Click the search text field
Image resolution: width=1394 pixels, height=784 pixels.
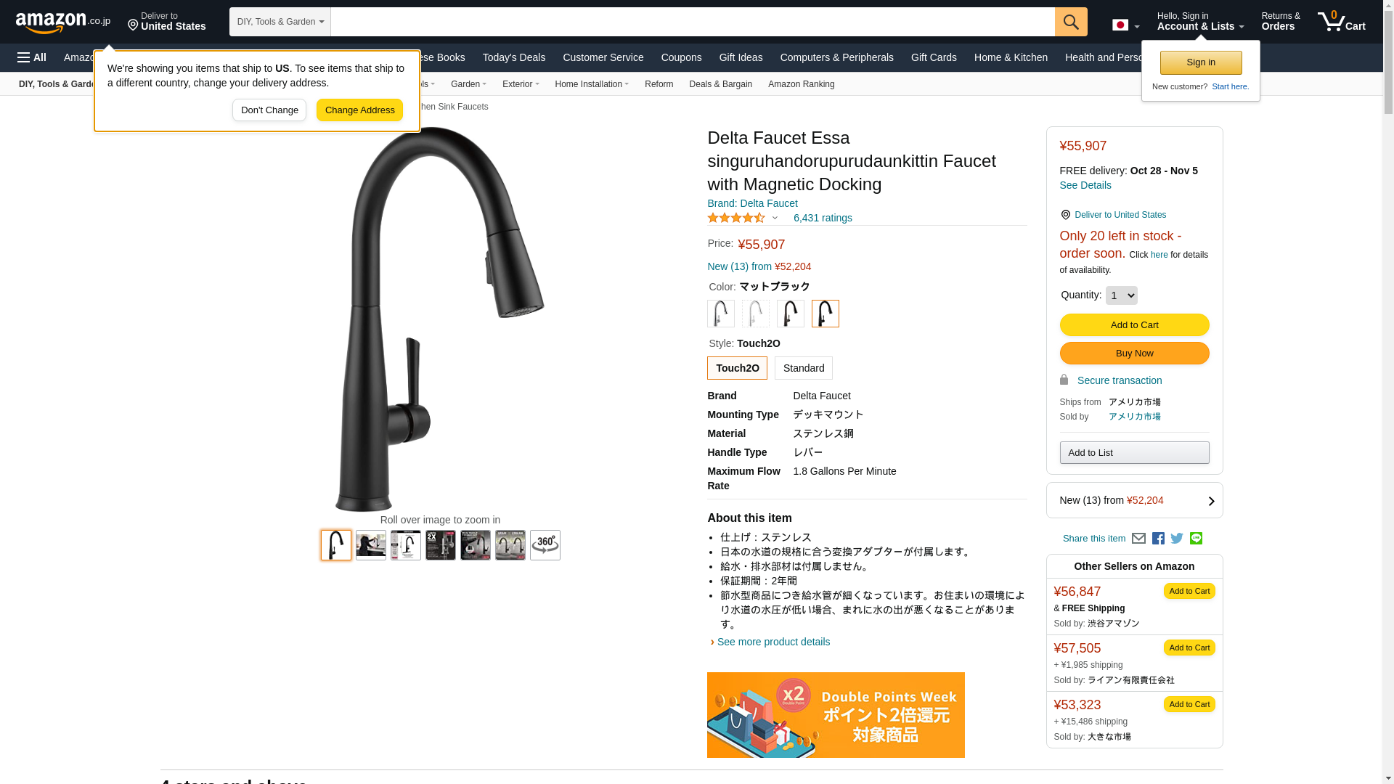pyautogui.click(x=693, y=22)
